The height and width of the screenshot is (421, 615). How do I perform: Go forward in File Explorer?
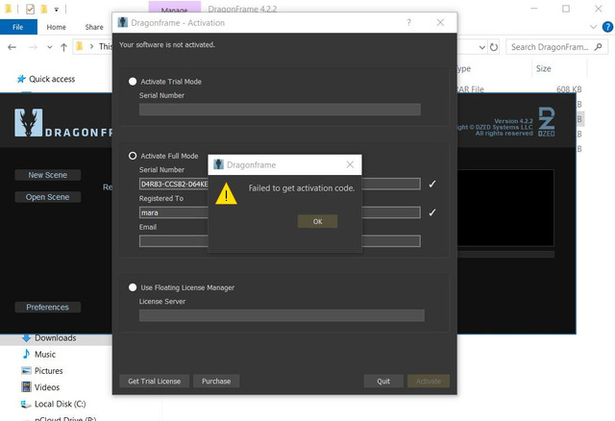[x=33, y=47]
